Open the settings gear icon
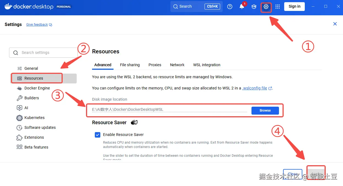The width and height of the screenshot is (343, 186). (266, 7)
